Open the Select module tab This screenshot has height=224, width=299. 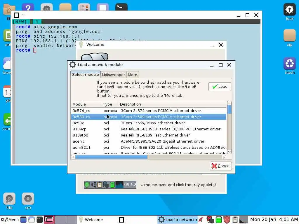tap(86, 74)
